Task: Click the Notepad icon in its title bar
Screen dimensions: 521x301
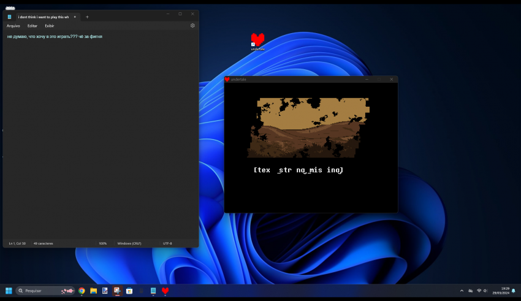Action: click(x=9, y=17)
